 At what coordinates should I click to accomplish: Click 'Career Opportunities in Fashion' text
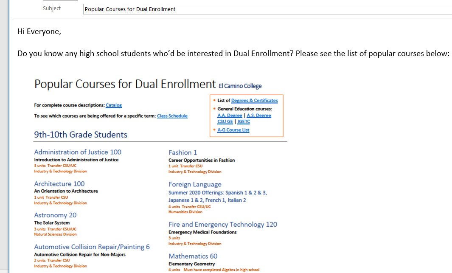tap(202, 160)
